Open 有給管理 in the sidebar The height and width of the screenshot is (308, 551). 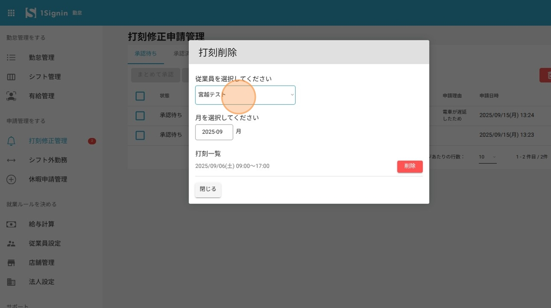tap(41, 96)
